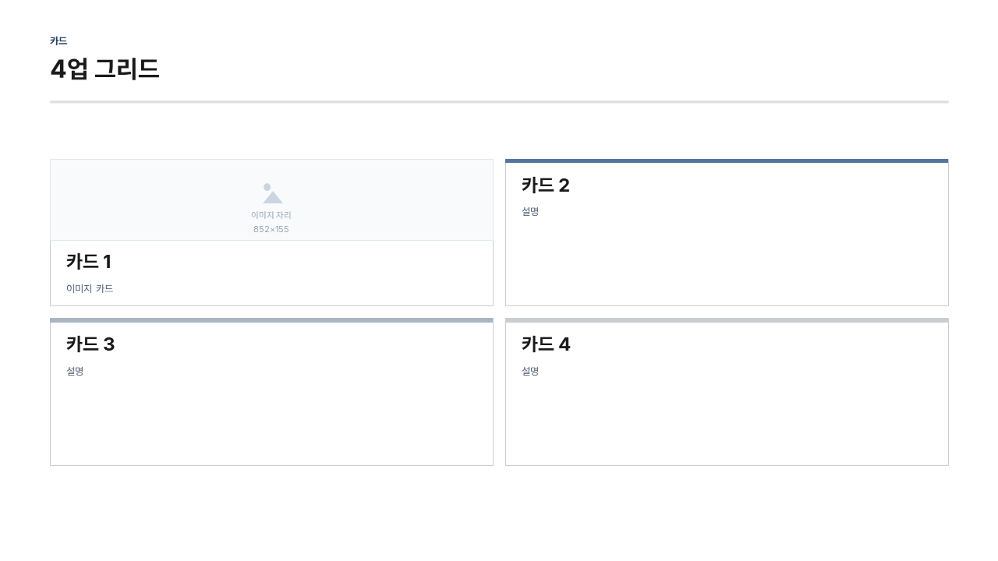
Task: Select the 카드 3 heading
Action: pyautogui.click(x=90, y=344)
